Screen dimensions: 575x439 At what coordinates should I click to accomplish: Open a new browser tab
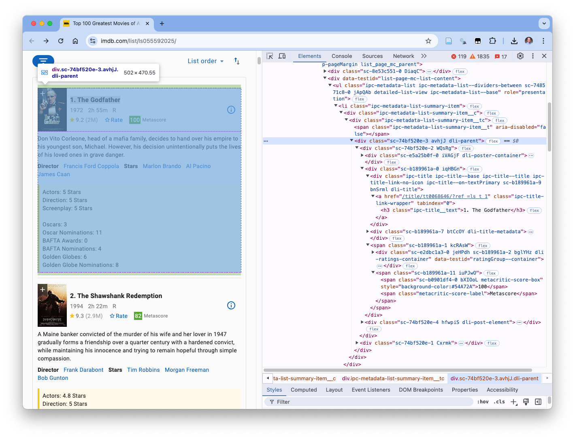point(162,23)
